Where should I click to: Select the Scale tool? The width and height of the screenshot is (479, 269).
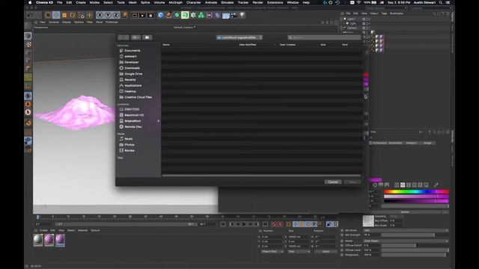(x=64, y=15)
